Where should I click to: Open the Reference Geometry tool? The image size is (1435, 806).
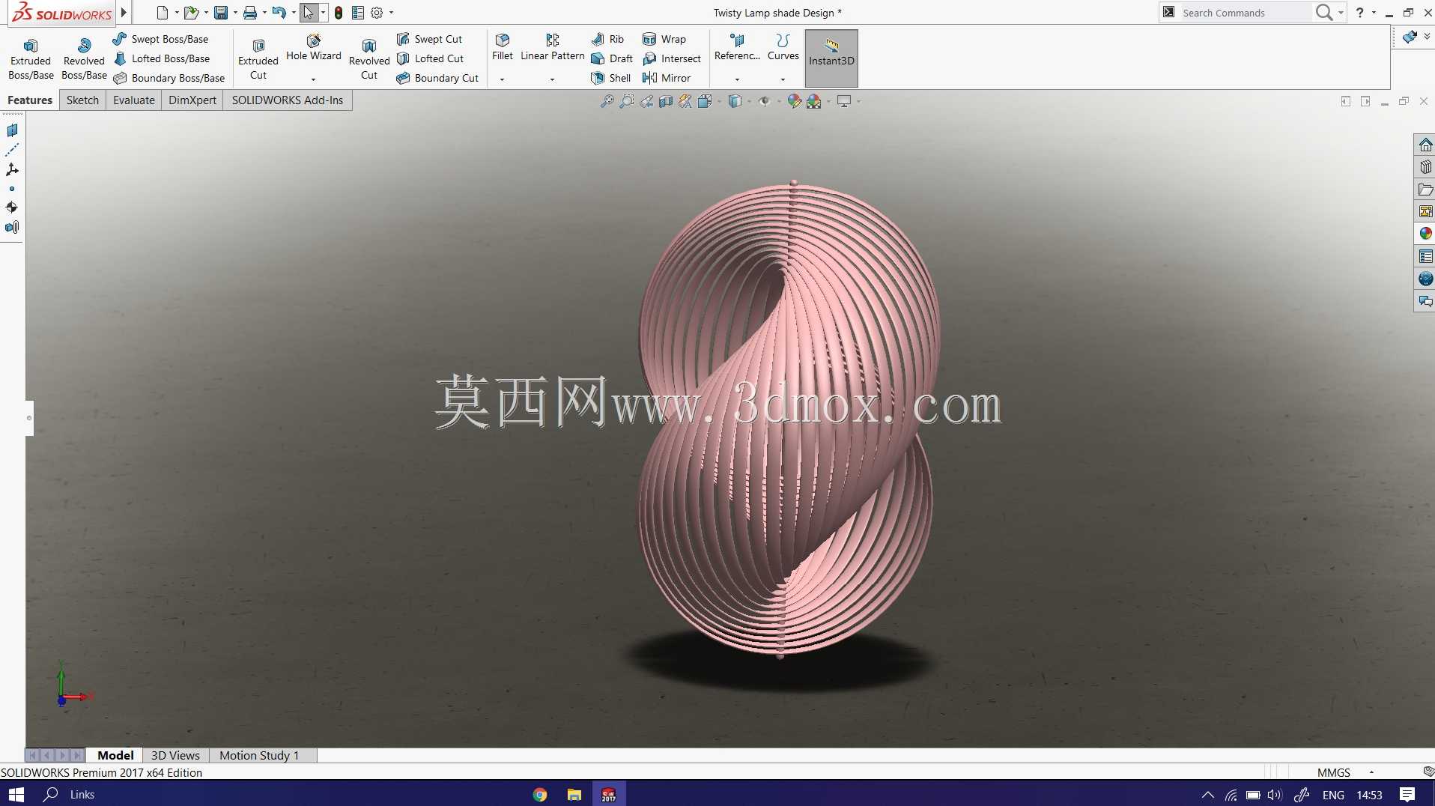pos(737,47)
